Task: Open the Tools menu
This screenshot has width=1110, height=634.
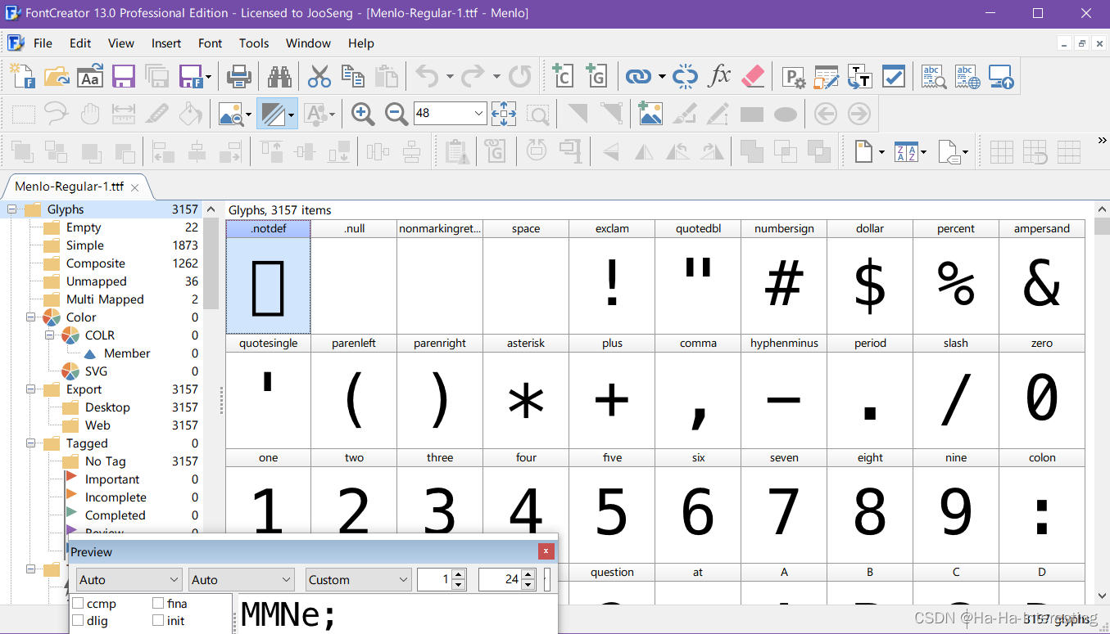Action: [x=254, y=43]
